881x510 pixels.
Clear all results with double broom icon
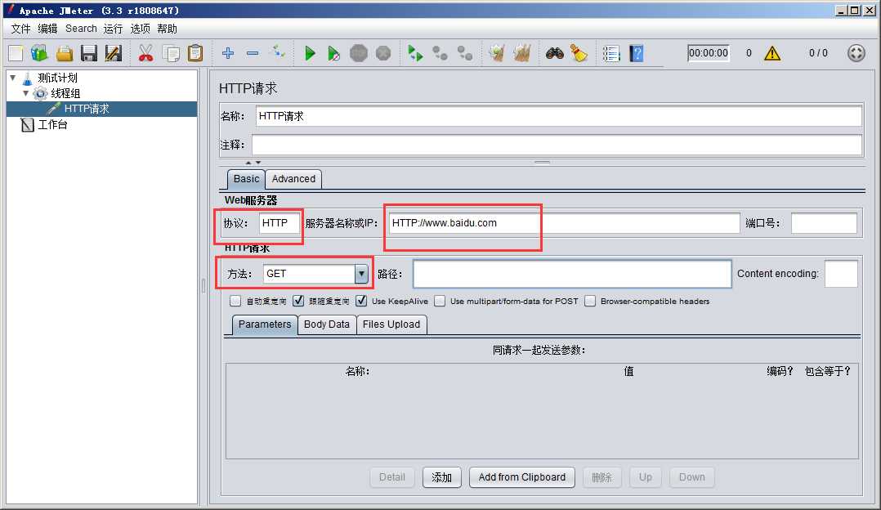[x=522, y=53]
